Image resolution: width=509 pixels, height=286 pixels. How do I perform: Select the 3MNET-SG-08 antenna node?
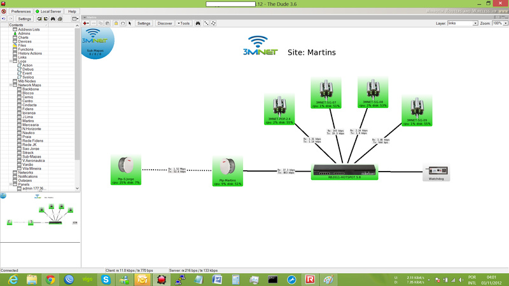coord(373,92)
